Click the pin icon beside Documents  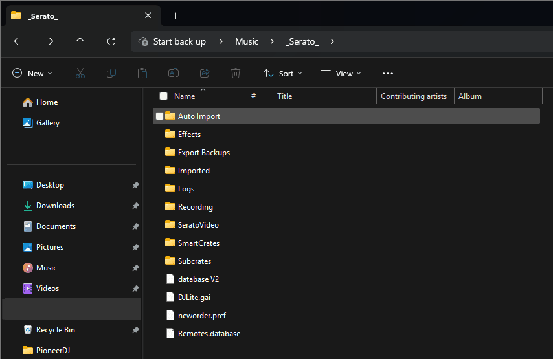tap(135, 226)
